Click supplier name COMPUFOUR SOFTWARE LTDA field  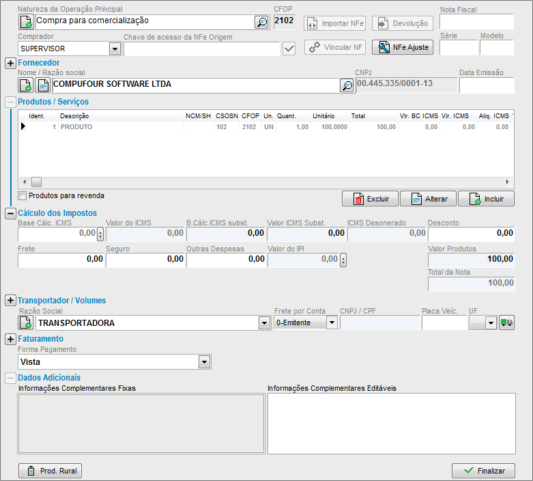coord(195,85)
